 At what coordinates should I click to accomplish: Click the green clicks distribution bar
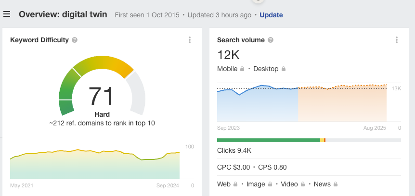coord(268,140)
